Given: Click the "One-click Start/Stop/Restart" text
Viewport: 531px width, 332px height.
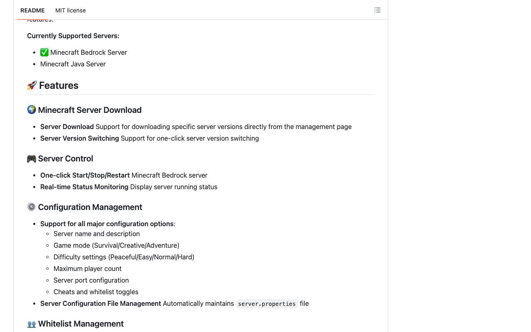Looking at the screenshot, I should [85, 175].
